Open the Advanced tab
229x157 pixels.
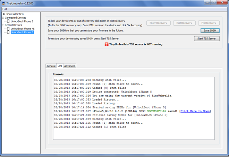coord(70,66)
